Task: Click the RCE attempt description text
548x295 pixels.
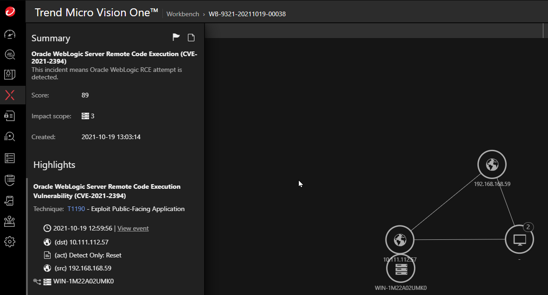Action: tap(107, 73)
